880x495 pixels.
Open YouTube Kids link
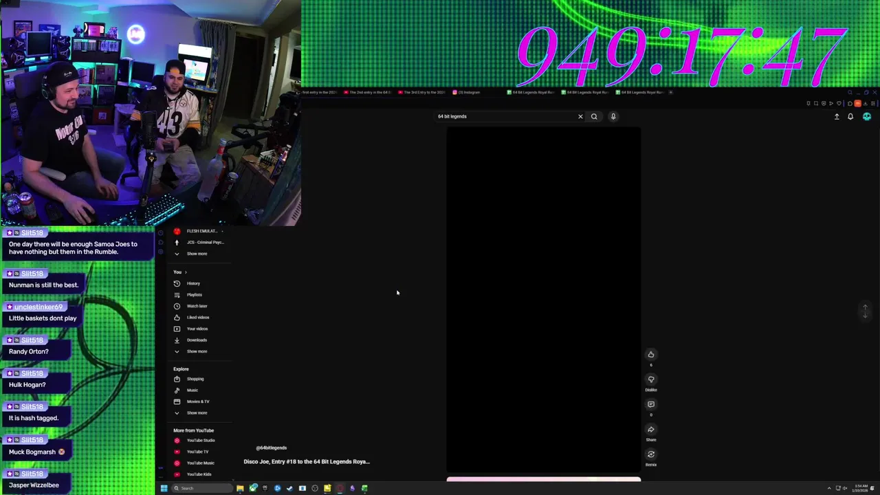point(199,474)
